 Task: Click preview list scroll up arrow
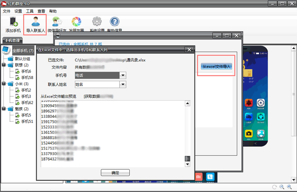tap(188, 103)
